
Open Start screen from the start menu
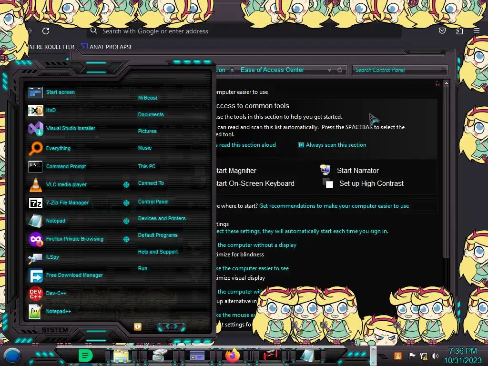click(x=61, y=92)
